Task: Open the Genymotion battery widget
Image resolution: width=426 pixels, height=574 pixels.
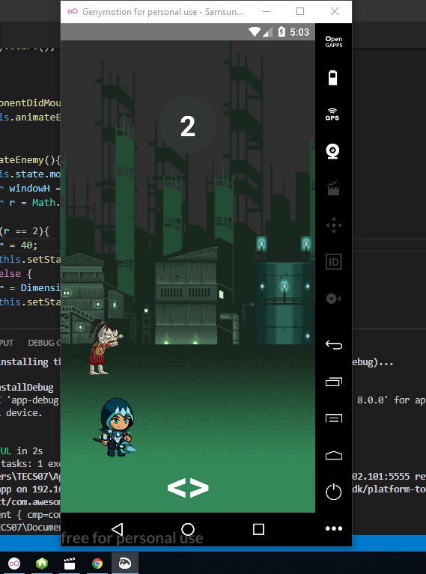Action: pos(332,78)
